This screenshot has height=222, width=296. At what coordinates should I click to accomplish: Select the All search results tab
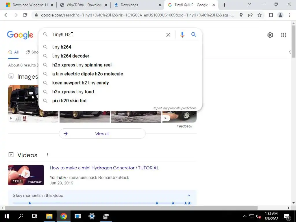pyautogui.click(x=13, y=52)
